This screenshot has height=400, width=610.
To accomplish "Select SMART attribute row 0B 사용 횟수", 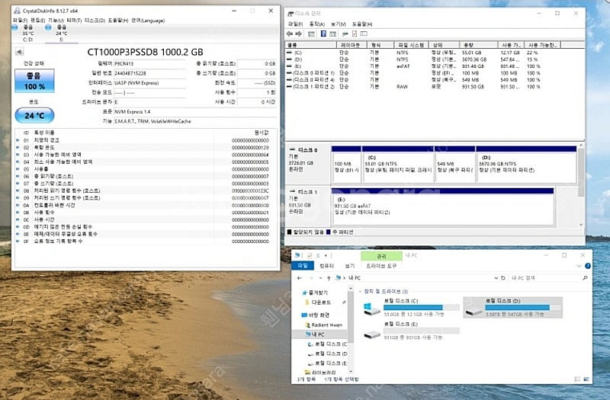I will point(144,213).
